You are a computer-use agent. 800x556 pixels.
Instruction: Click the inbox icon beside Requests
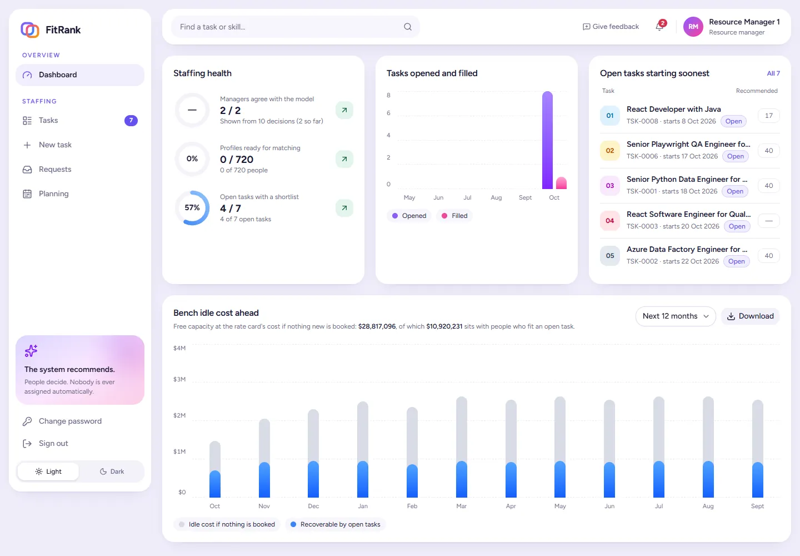point(27,170)
